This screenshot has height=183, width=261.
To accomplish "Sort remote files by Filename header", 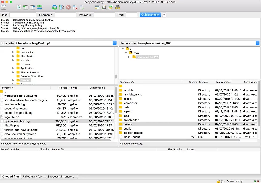I will point(151,82).
